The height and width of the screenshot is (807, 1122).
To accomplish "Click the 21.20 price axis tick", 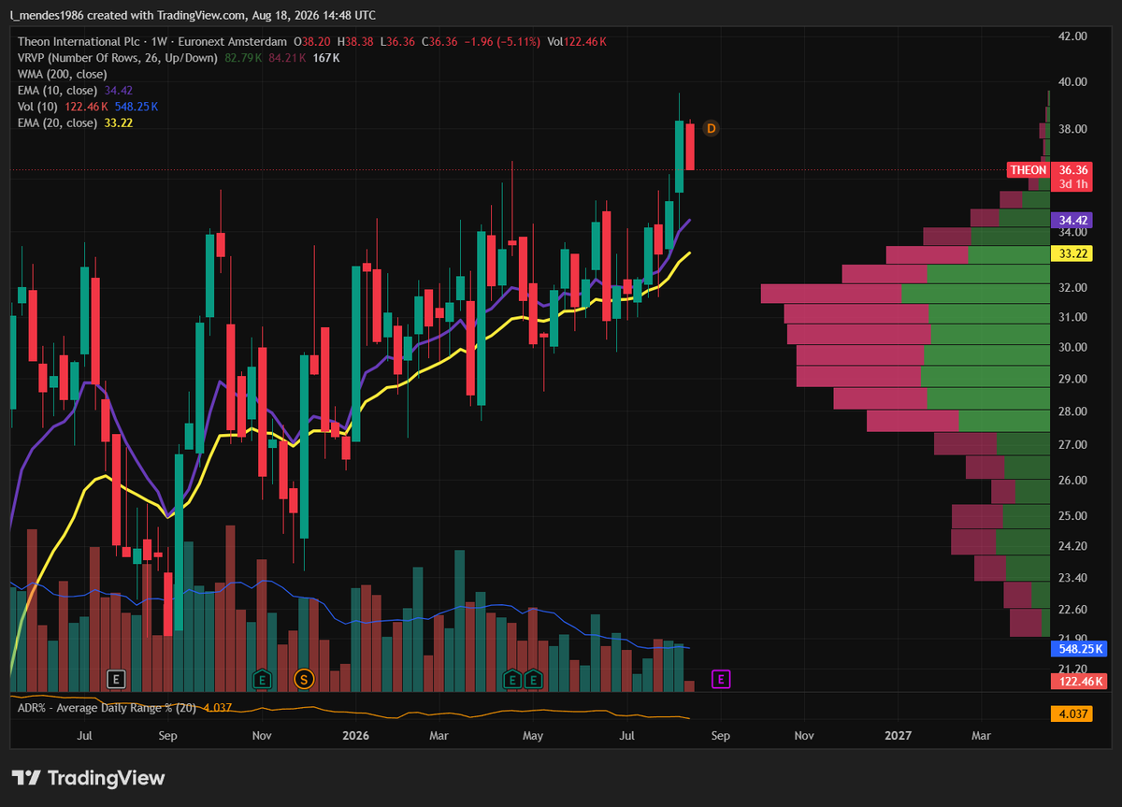I will click(1072, 670).
